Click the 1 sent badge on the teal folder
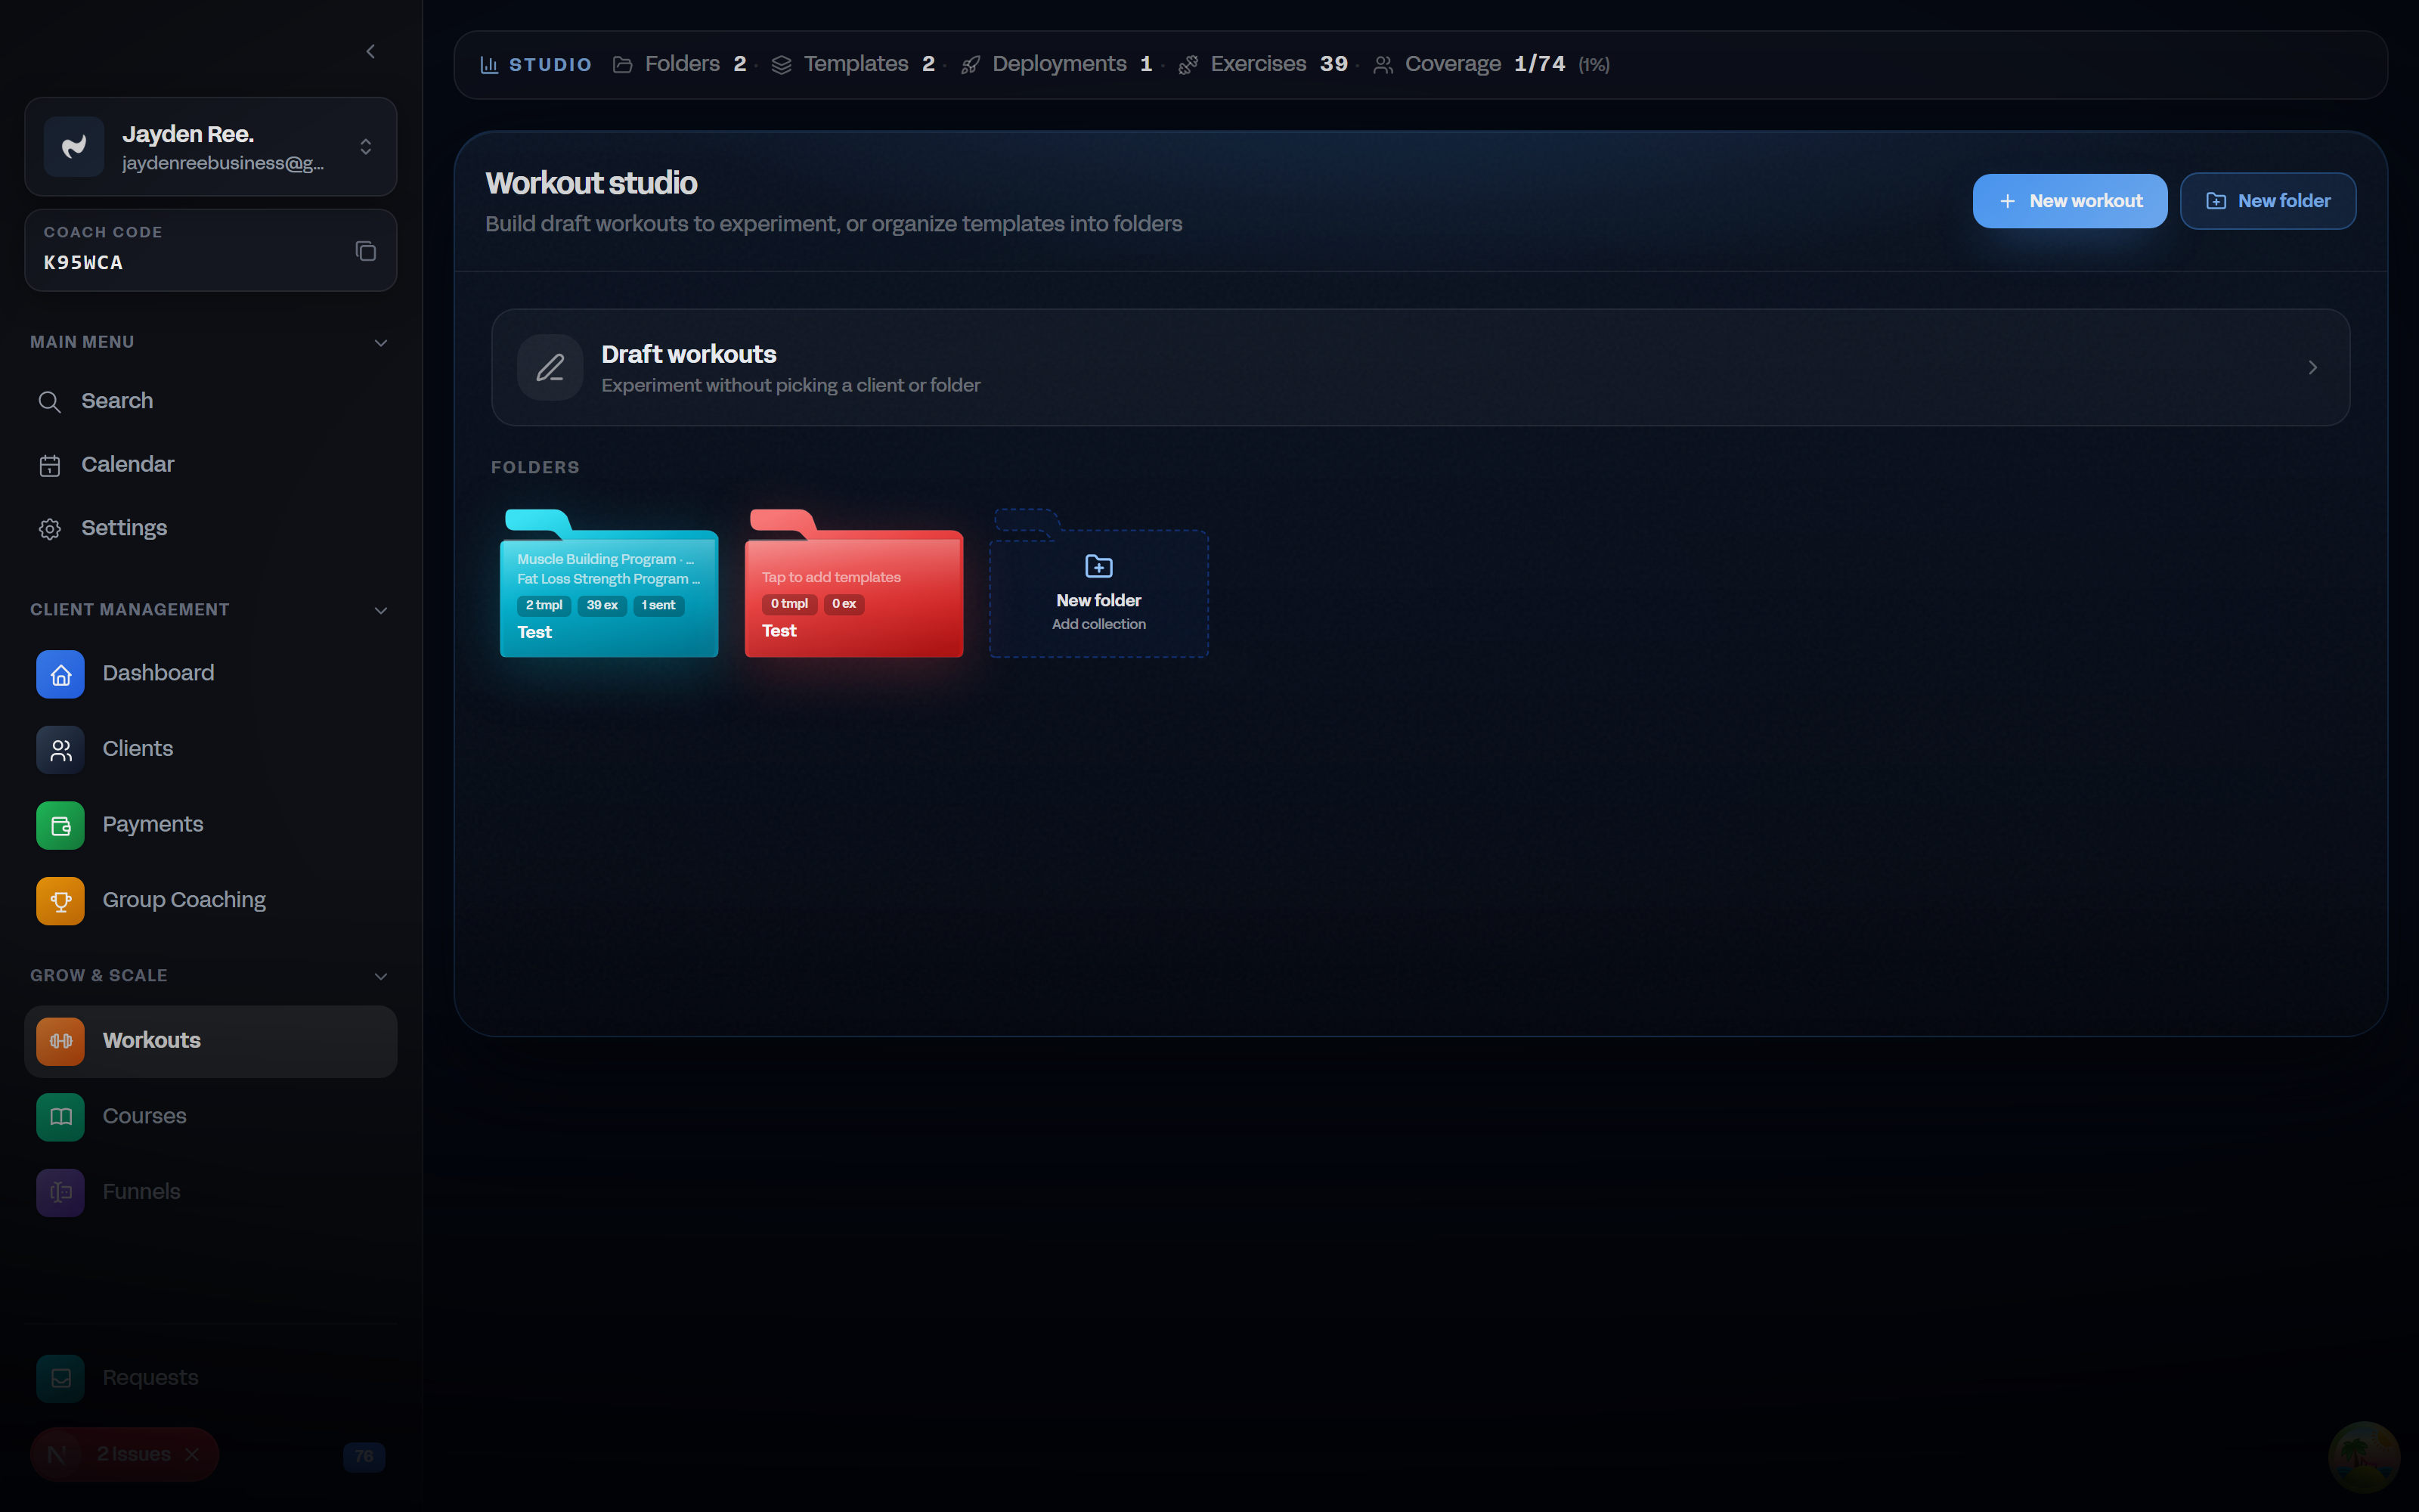Viewport: 2419px width, 1512px height. pyautogui.click(x=658, y=605)
